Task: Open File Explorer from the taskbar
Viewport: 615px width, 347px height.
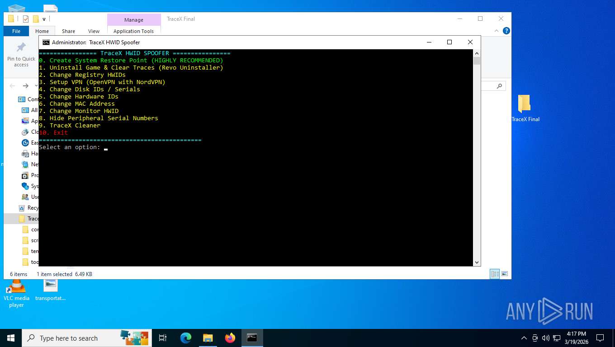Action: (208, 338)
